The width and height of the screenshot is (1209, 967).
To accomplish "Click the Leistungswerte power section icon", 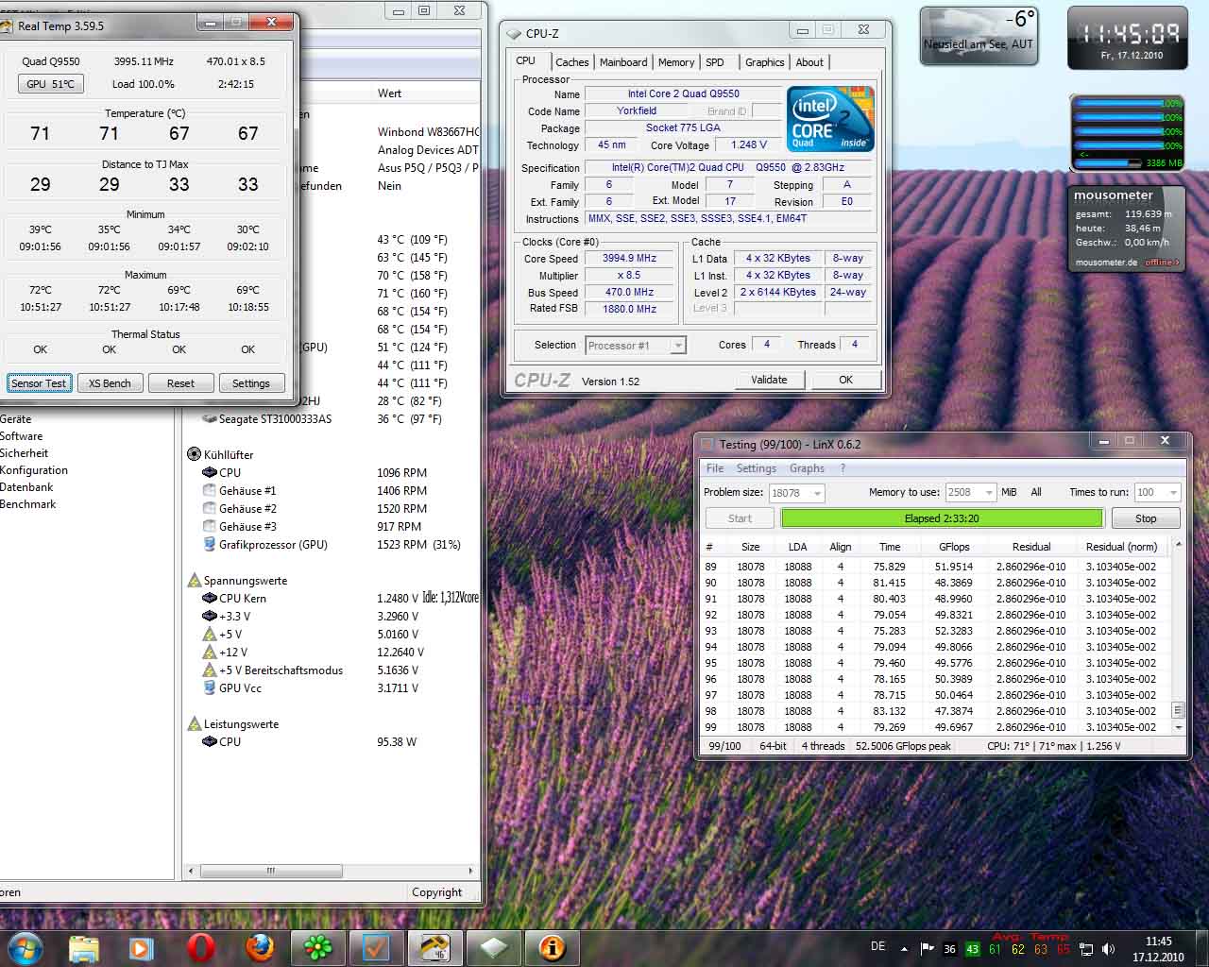I will [x=195, y=723].
